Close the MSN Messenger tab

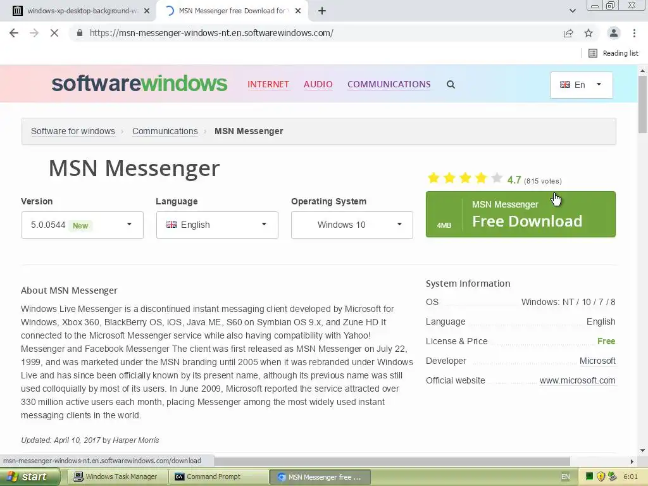[298, 11]
